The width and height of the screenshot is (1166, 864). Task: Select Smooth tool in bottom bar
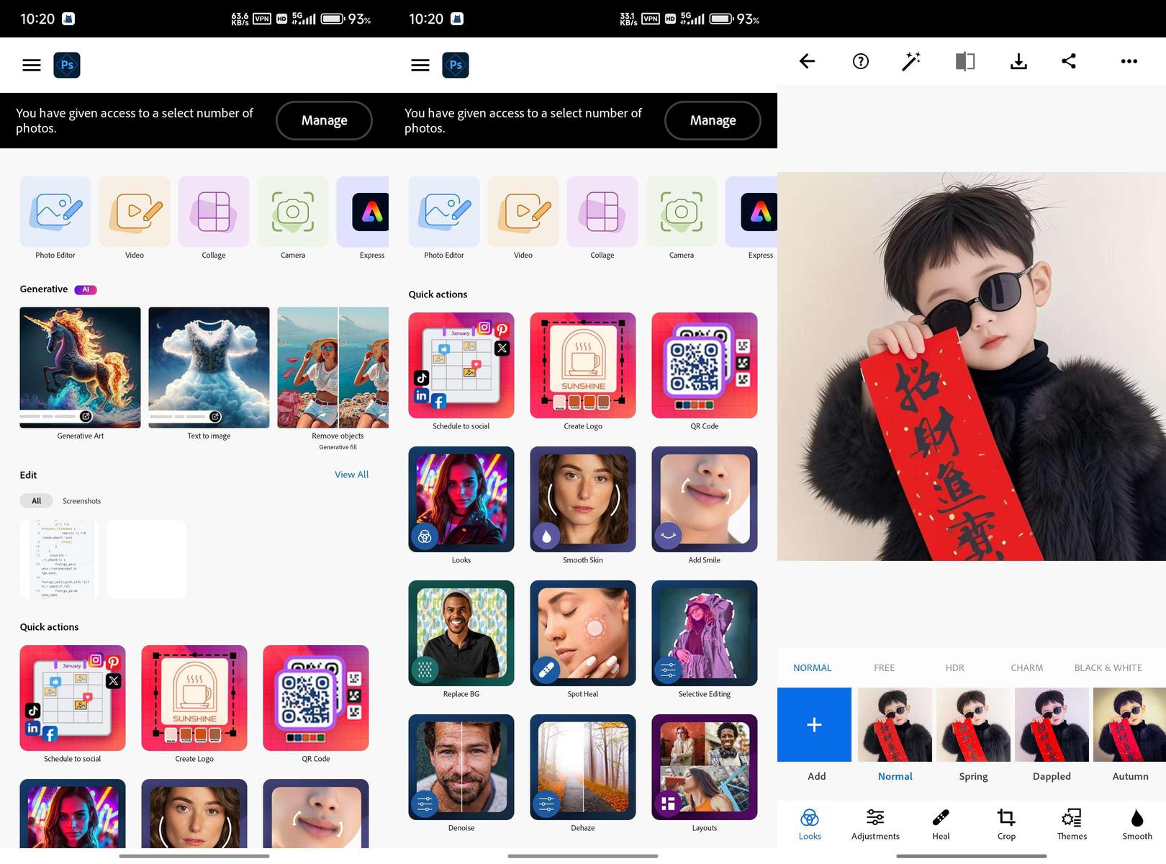pyautogui.click(x=1137, y=824)
